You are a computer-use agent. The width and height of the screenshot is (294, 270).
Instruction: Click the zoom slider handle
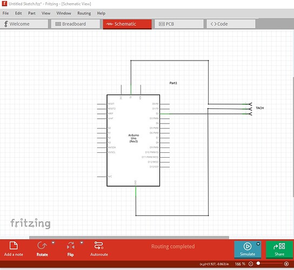[x=258, y=264]
